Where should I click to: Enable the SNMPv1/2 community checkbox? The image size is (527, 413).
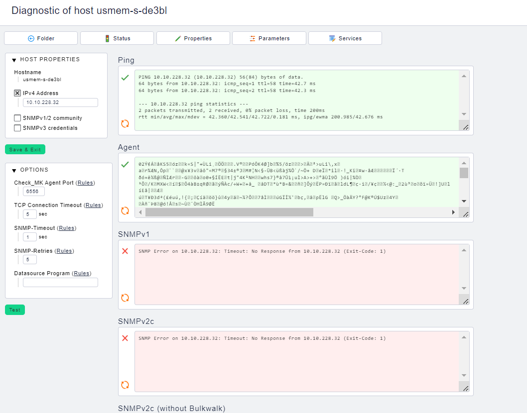pos(17,118)
